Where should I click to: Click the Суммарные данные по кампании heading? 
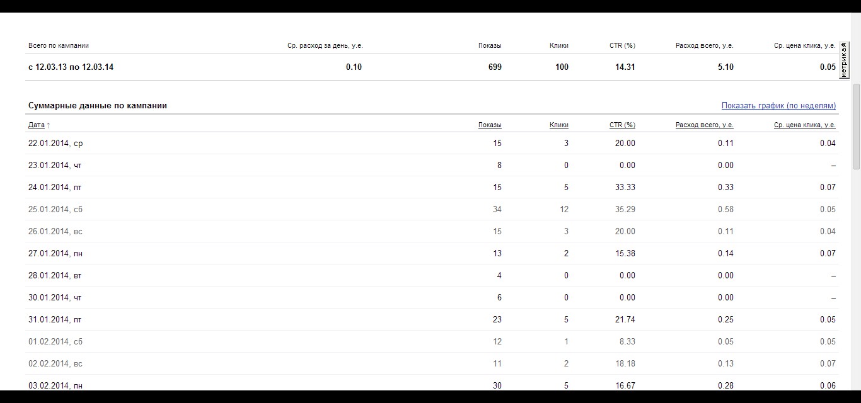(x=98, y=106)
